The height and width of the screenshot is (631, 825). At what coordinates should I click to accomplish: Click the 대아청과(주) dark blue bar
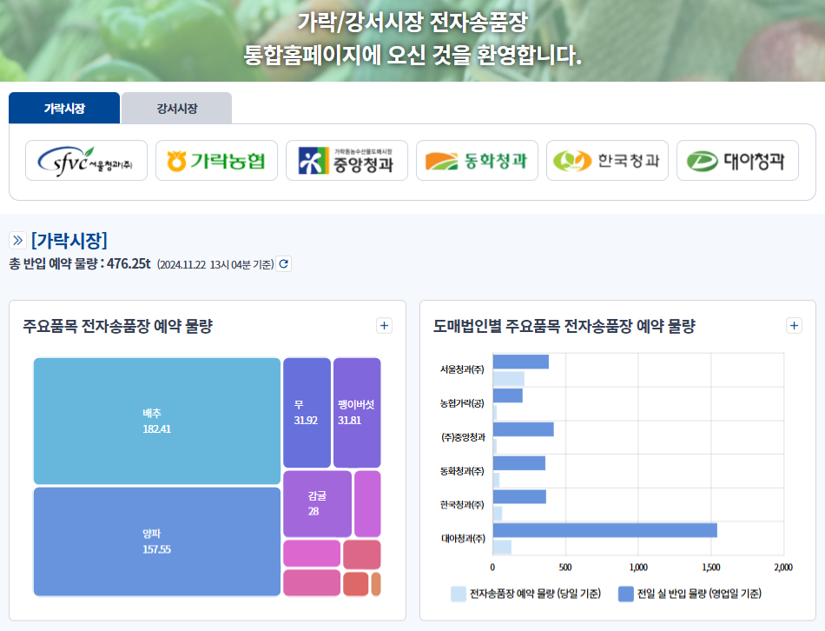pos(605,530)
